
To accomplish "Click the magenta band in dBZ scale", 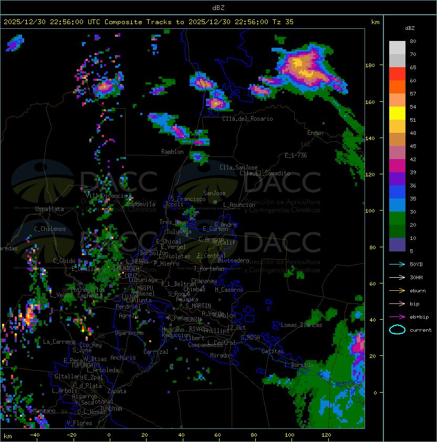I will [397, 166].
